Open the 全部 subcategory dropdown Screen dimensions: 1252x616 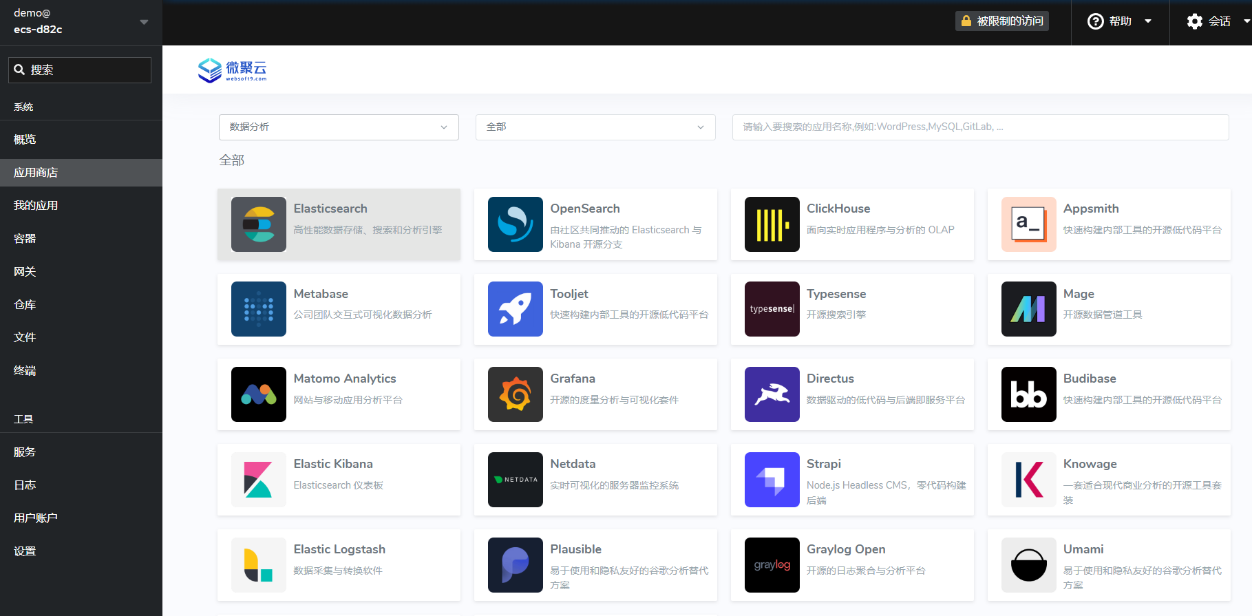[x=595, y=127]
